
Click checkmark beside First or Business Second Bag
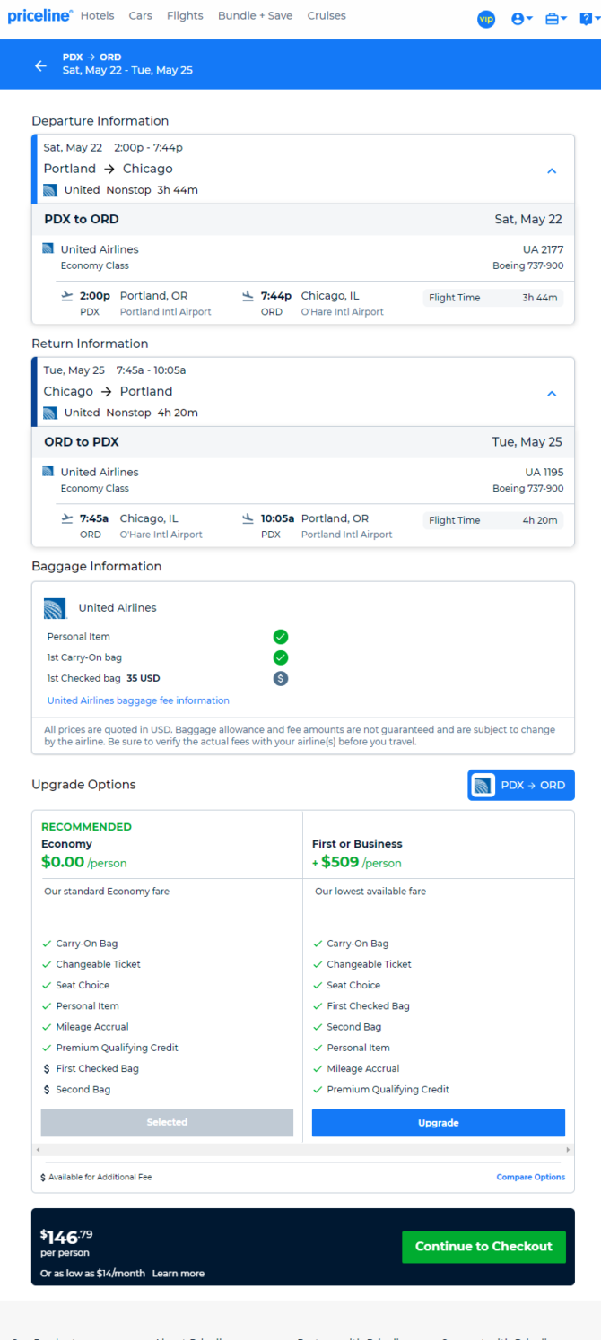pos(318,1027)
